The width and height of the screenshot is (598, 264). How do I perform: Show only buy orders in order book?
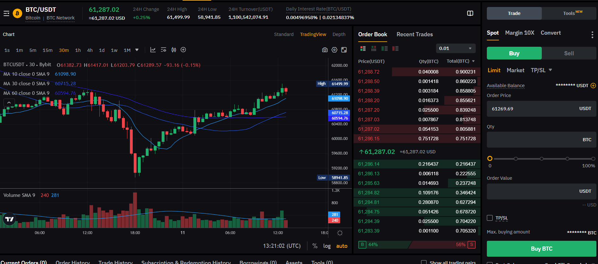pyautogui.click(x=385, y=48)
